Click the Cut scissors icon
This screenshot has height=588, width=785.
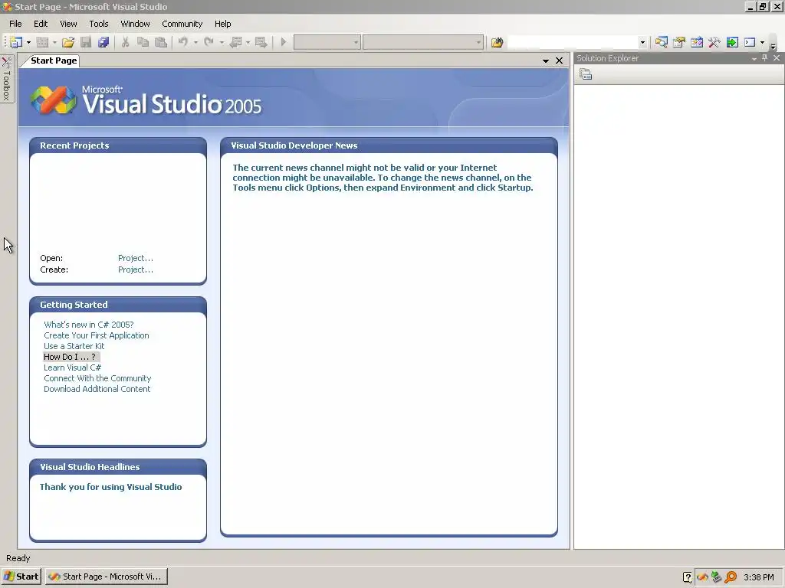tap(125, 43)
